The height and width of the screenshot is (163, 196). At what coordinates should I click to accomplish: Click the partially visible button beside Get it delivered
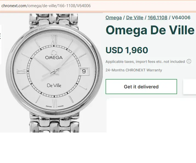pos(189,86)
